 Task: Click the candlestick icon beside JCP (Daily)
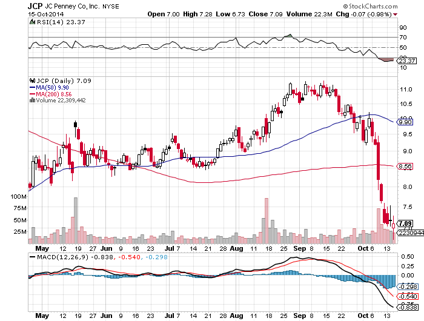33,81
